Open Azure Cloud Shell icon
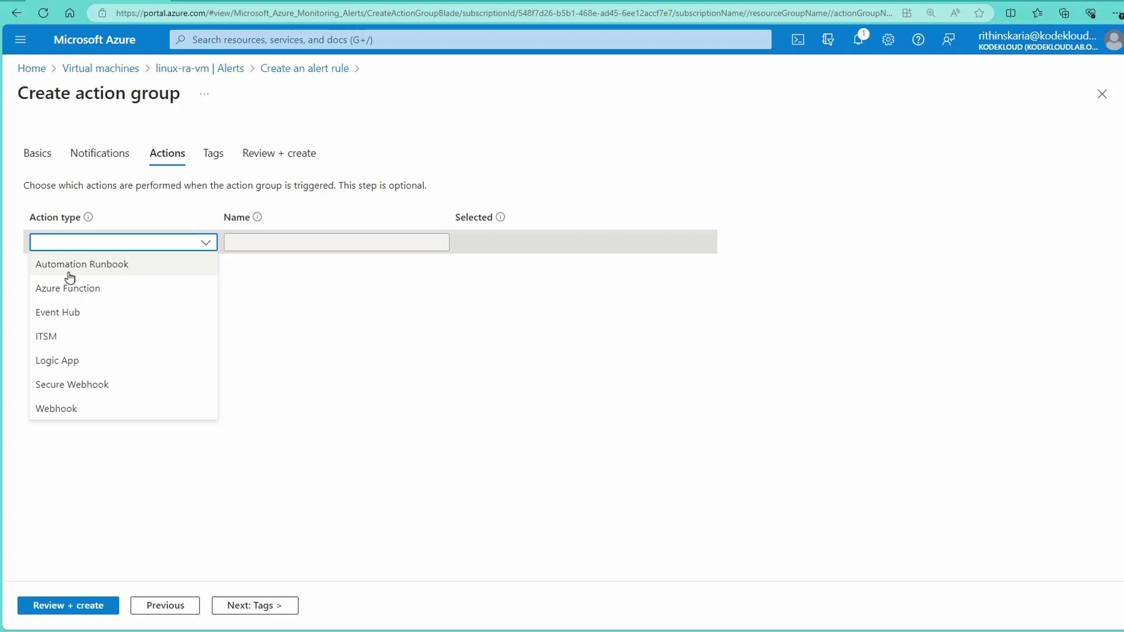This screenshot has width=1124, height=632. (798, 40)
